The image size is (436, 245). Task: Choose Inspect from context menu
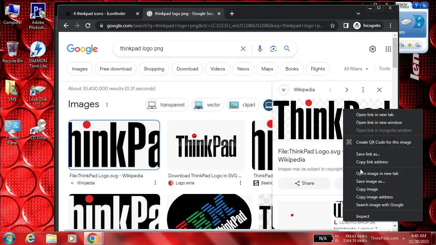[x=383, y=216]
